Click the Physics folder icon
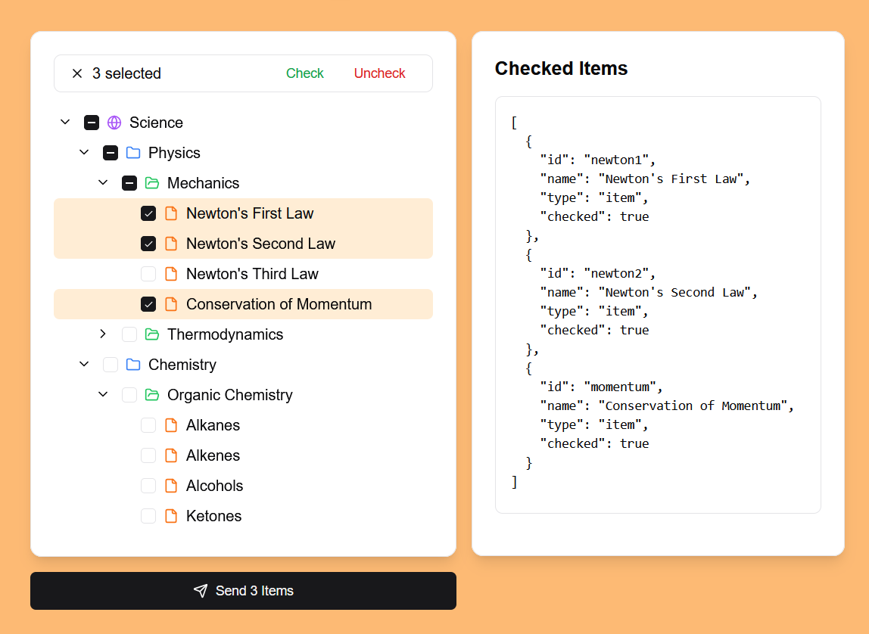The height and width of the screenshot is (634, 869). coord(133,153)
